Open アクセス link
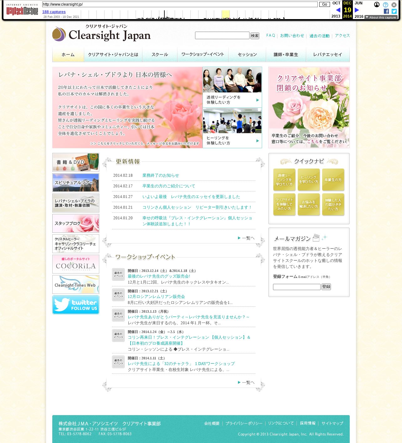Viewport: 402px width, 443px height. [x=342, y=35]
